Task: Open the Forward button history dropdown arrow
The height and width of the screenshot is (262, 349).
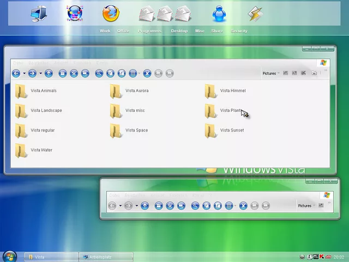Action: (x=40, y=73)
